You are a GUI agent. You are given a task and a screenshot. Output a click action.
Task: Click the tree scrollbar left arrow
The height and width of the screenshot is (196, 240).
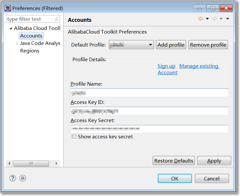click(x=9, y=163)
